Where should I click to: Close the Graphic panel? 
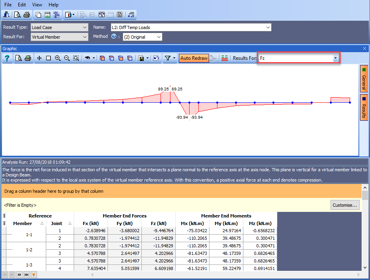[x=364, y=48]
